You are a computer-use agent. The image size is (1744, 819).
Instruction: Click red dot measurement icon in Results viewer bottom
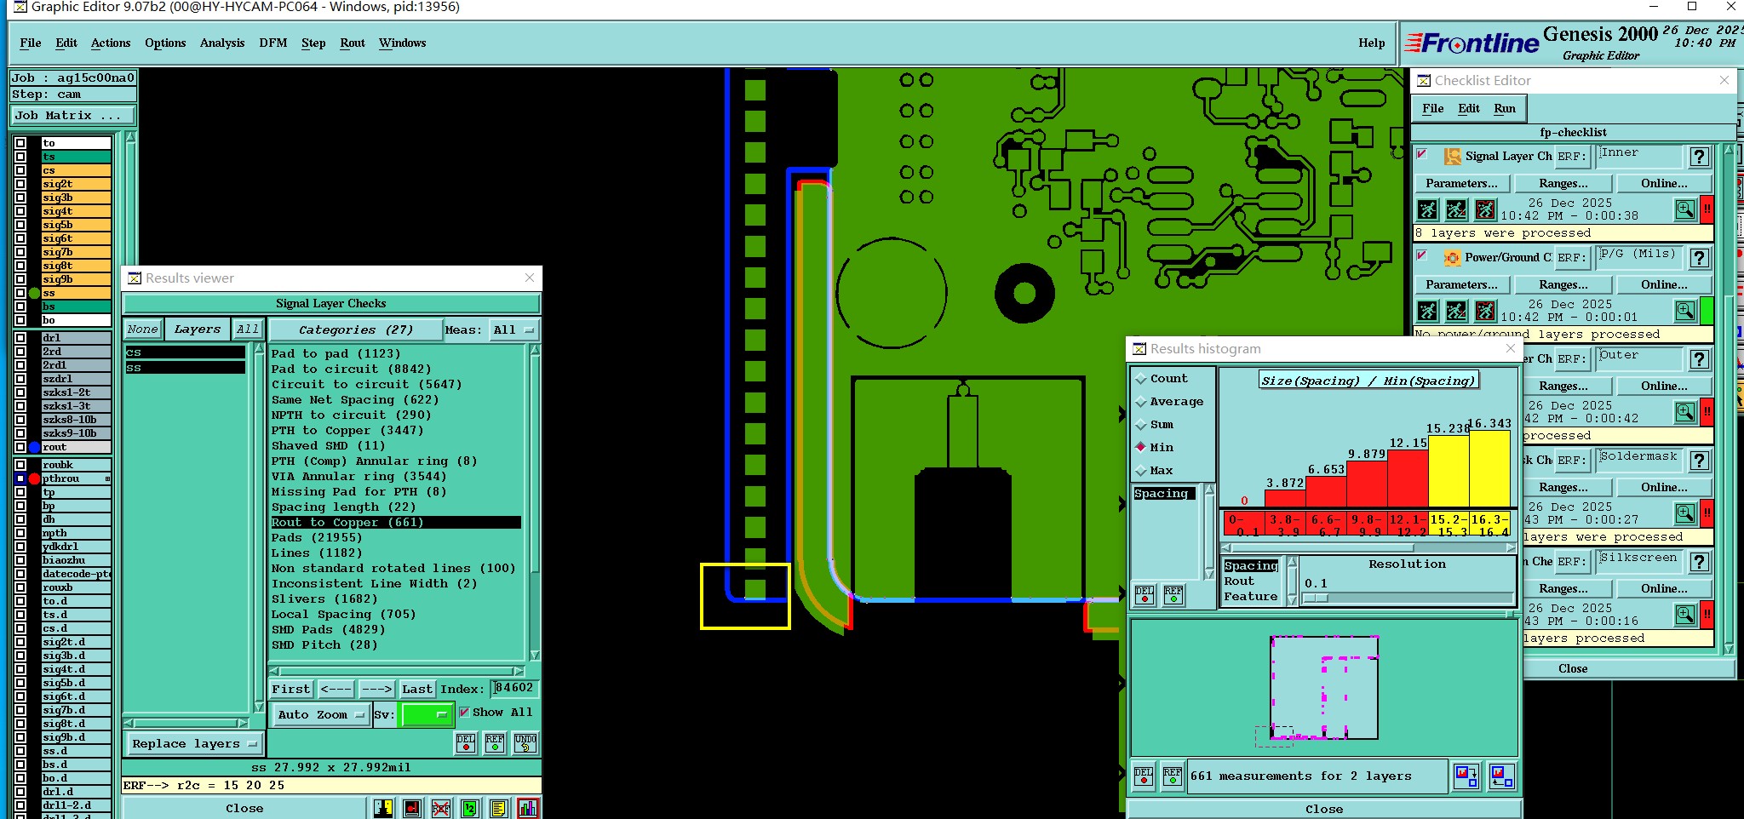coord(412,808)
